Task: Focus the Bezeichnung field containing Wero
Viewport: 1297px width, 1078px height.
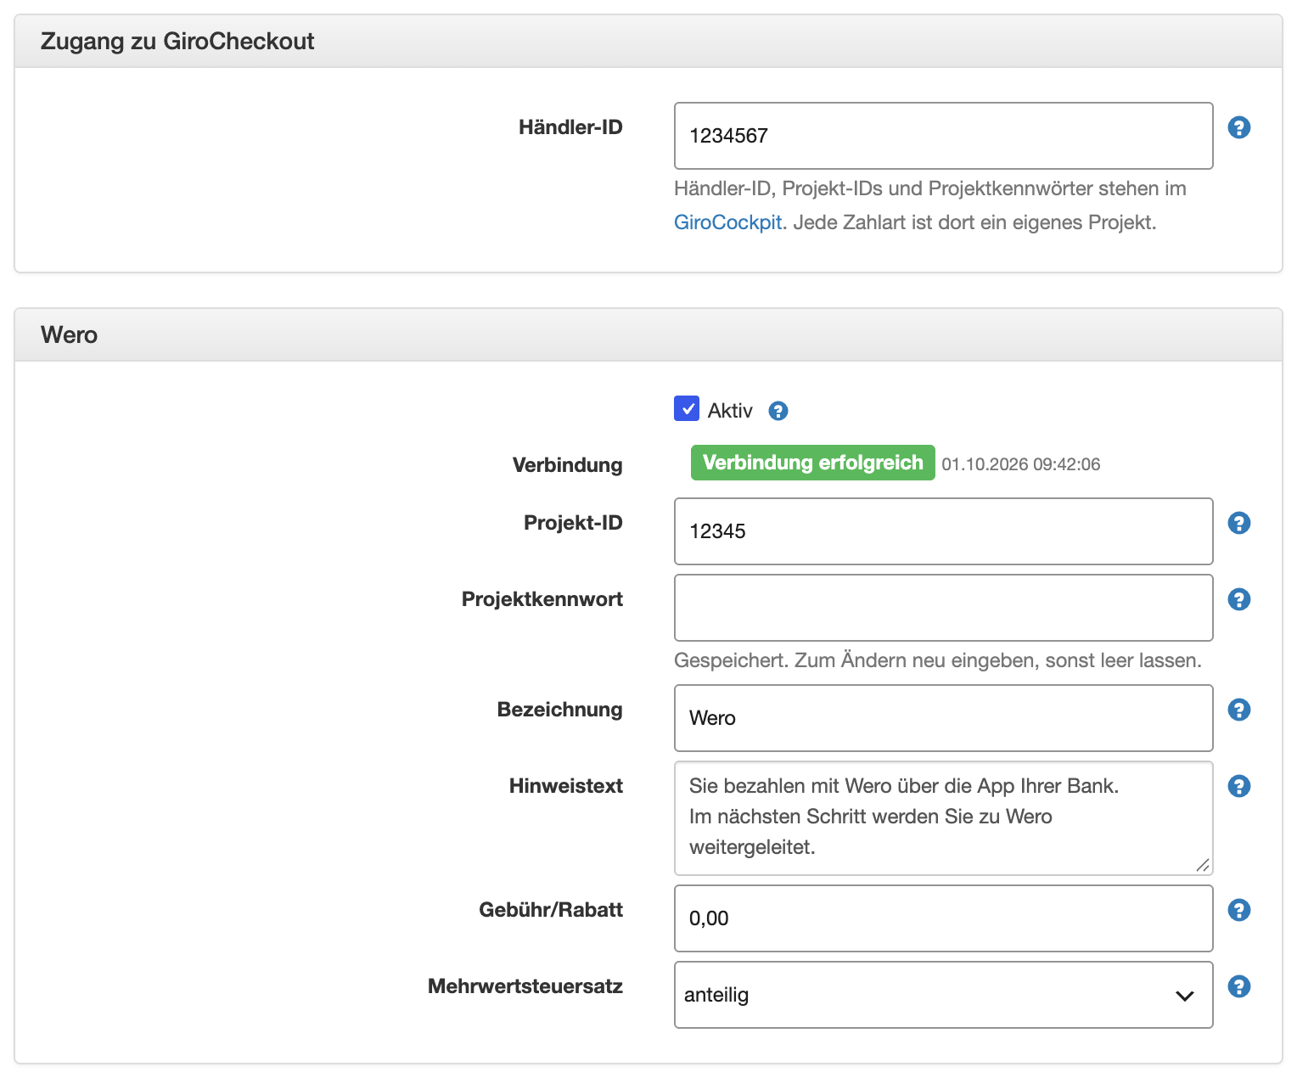Action: point(943,718)
